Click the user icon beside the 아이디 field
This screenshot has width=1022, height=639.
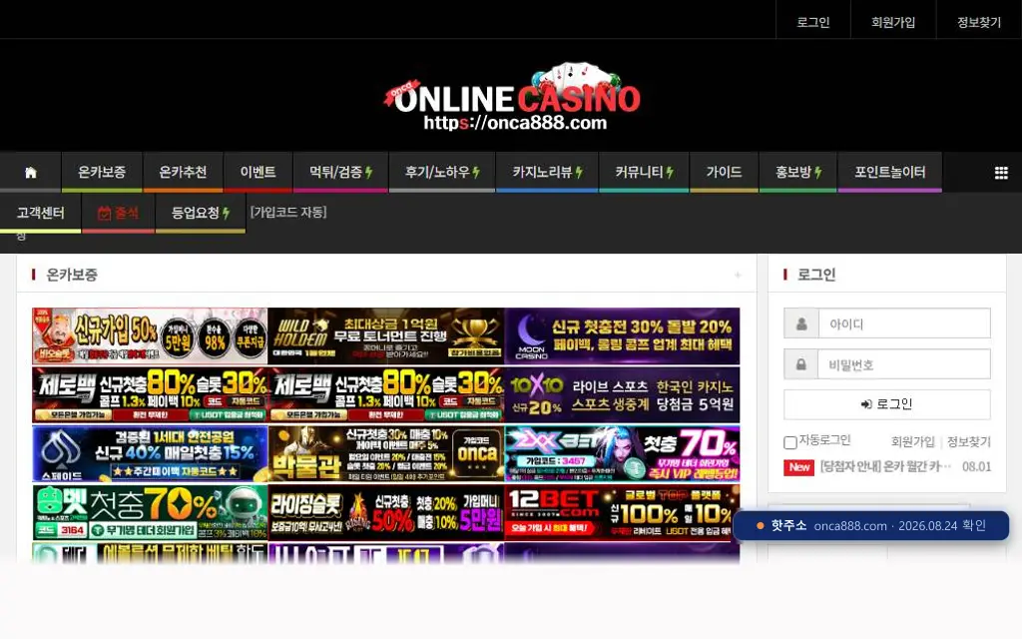point(801,323)
